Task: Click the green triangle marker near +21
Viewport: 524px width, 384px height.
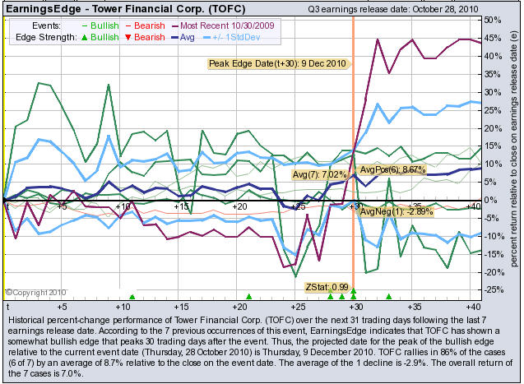Action: coord(248,296)
